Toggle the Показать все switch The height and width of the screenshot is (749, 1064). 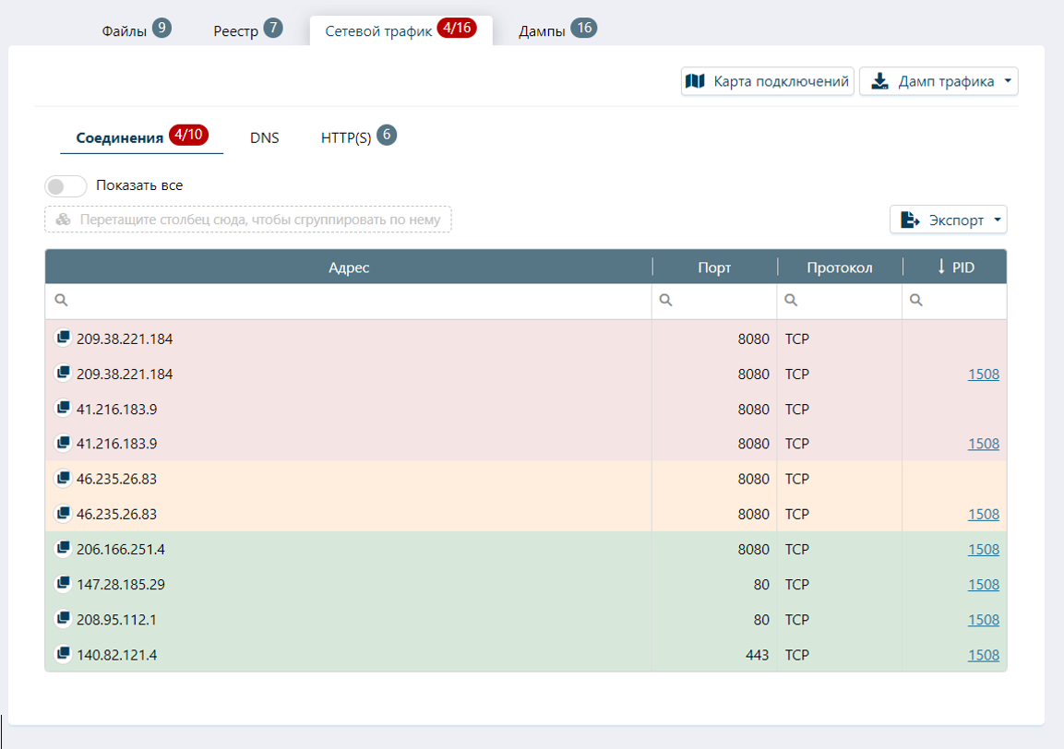coord(66,185)
